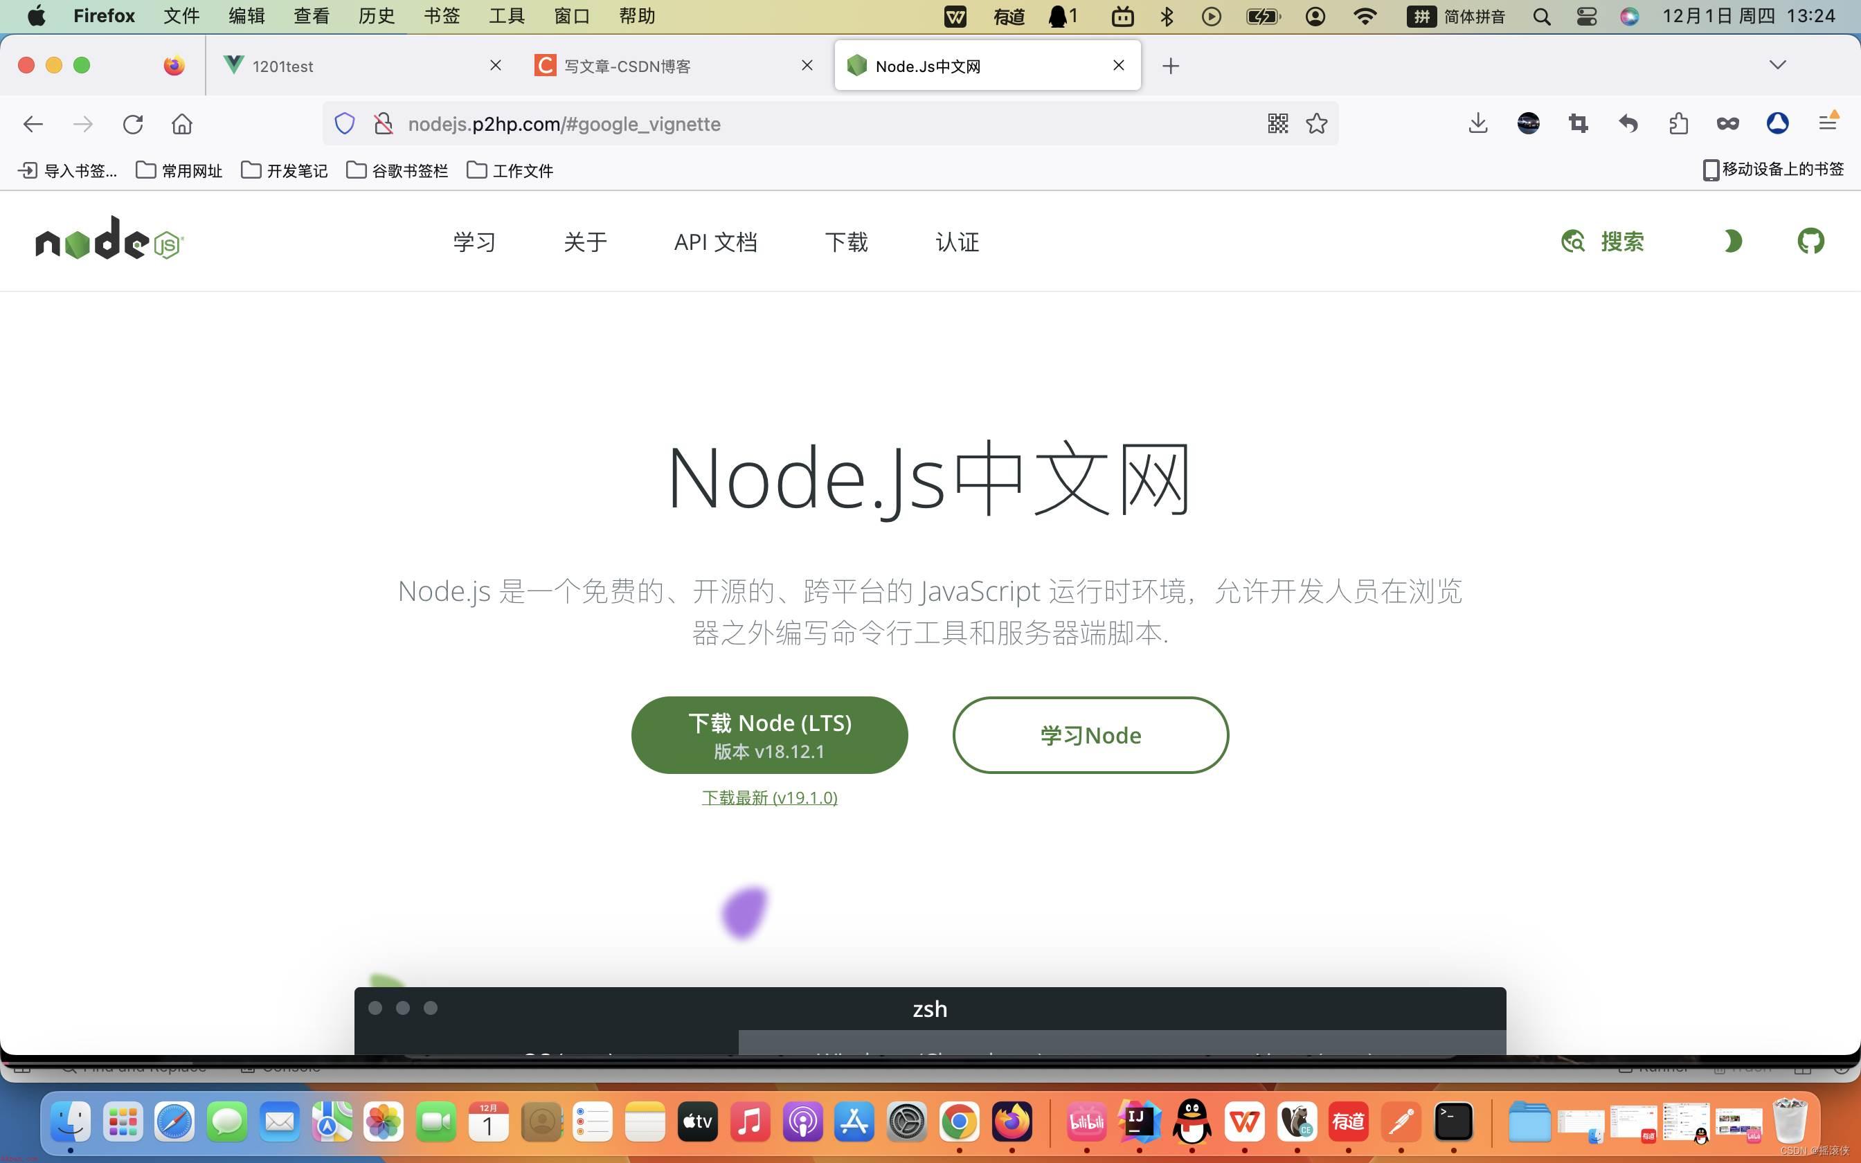Open the Wi-Fi status menu

[1365, 16]
